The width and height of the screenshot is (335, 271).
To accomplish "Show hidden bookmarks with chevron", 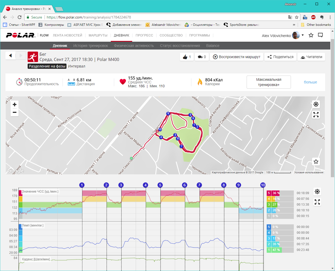I will coord(294,25).
